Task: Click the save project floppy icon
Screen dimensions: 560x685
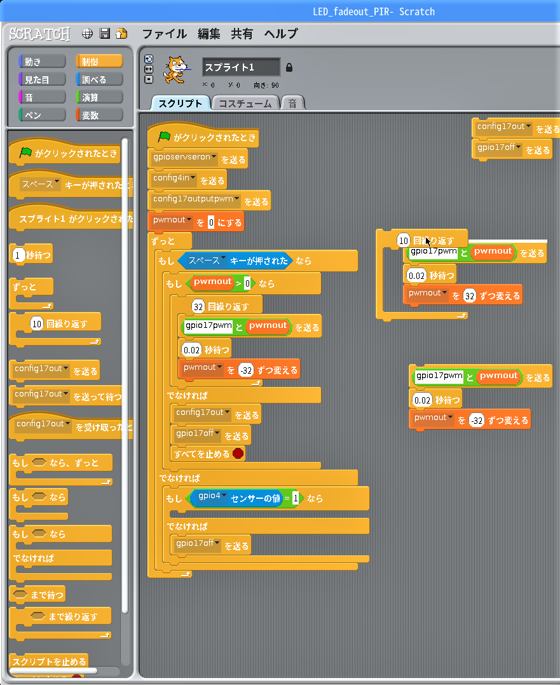Action: (104, 34)
